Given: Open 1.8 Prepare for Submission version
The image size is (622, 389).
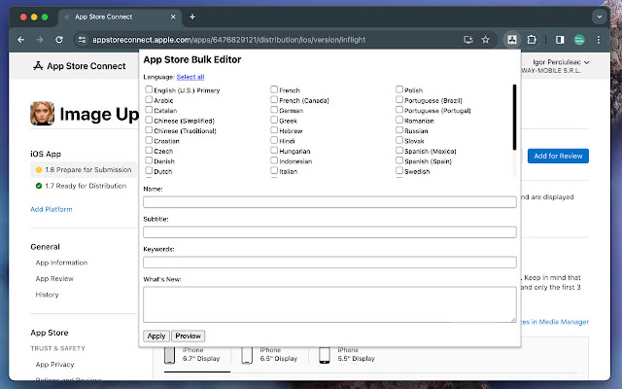Looking at the screenshot, I should tap(84, 170).
